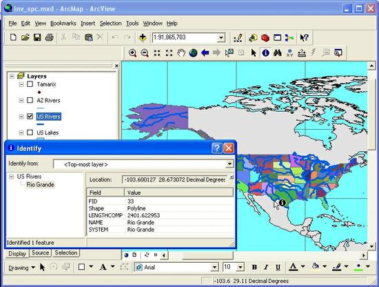Click the New Text A tool
This screenshot has width=379, height=287.
tap(103, 267)
